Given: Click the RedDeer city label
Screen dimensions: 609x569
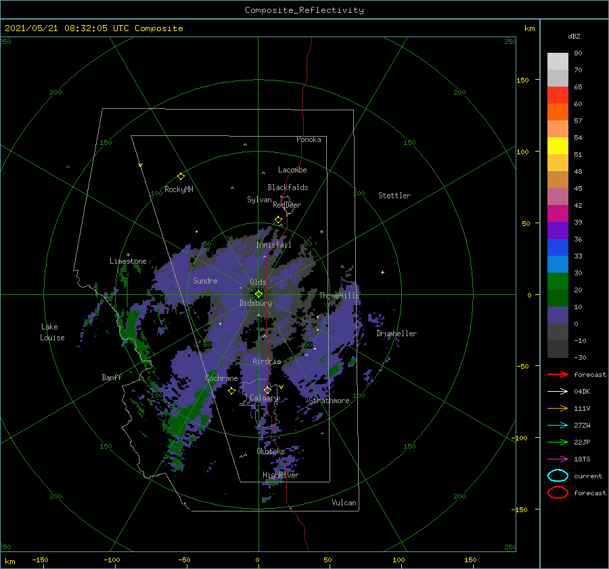Looking at the screenshot, I should pyautogui.click(x=287, y=205).
